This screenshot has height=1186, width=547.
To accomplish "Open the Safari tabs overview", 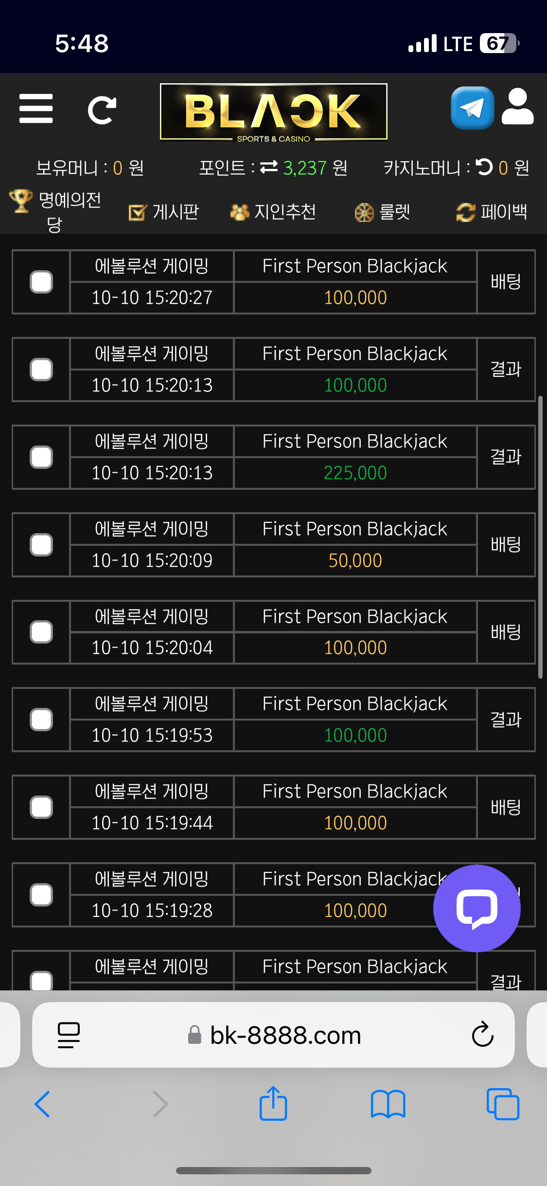I will 503,1104.
